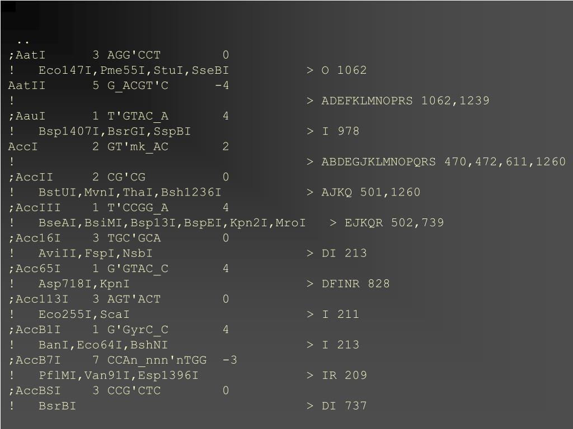Screen dimensions: 573x429
Task: Click the BstUI,MvnI,ThaI,Bsh1236I list
Action: point(130,192)
